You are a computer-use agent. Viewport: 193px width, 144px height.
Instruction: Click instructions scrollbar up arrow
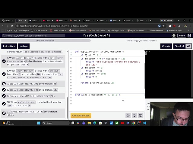click(67, 51)
